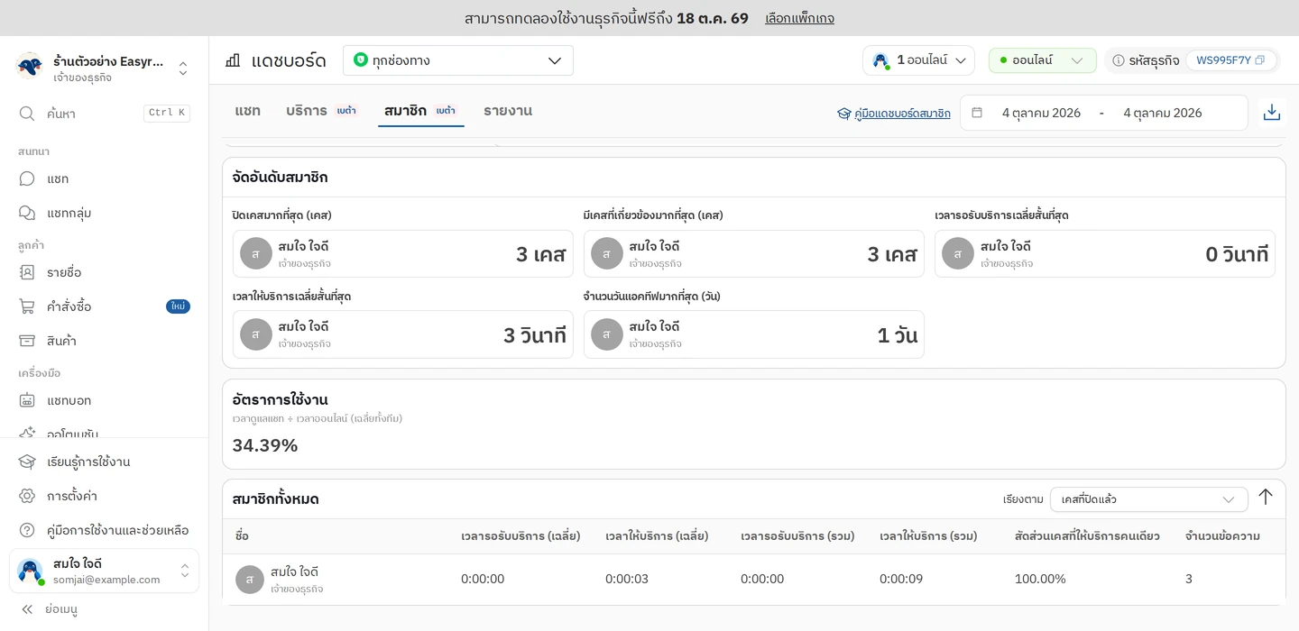This screenshot has width=1299, height=631.
Task: Open the ทุกช่องทาง channel dropdown
Action: 458,60
